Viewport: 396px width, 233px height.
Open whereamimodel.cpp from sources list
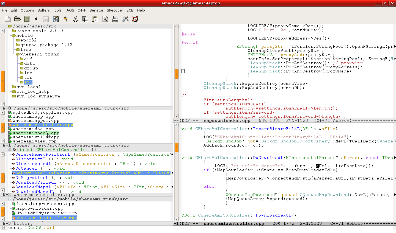(36, 133)
